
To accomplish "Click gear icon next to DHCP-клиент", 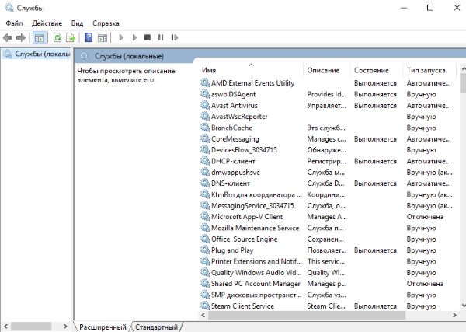I will click(x=205, y=161).
